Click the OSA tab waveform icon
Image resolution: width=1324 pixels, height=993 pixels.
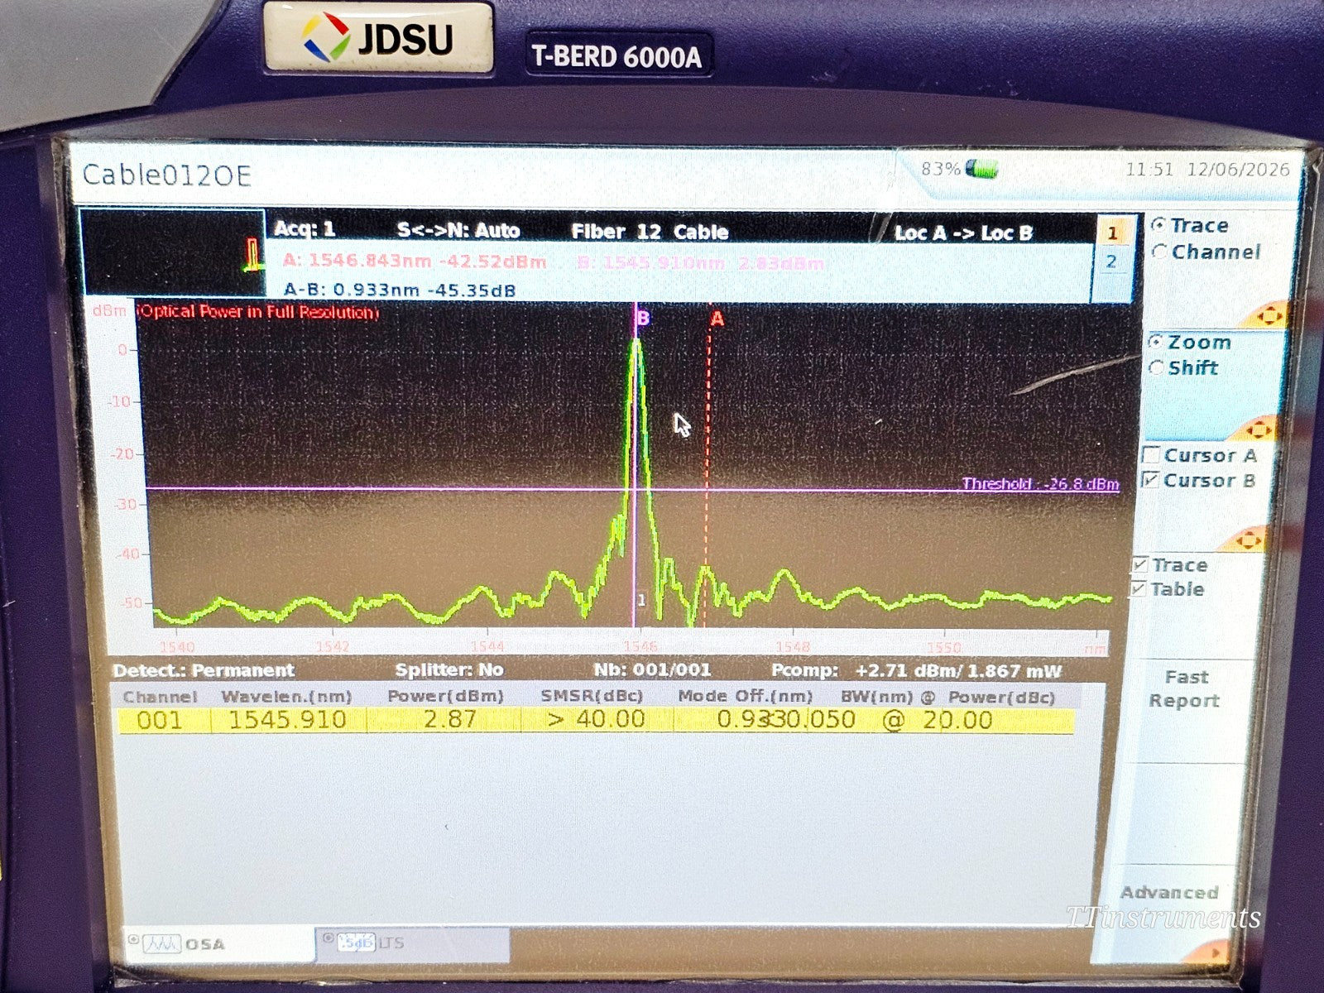point(161,944)
